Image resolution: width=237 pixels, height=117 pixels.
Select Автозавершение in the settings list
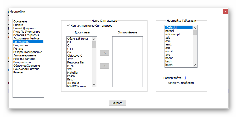tap(25, 55)
